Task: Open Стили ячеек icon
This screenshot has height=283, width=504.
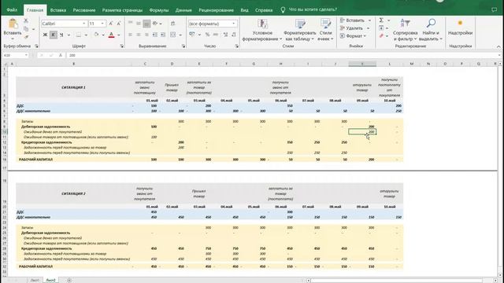Action: point(325,24)
